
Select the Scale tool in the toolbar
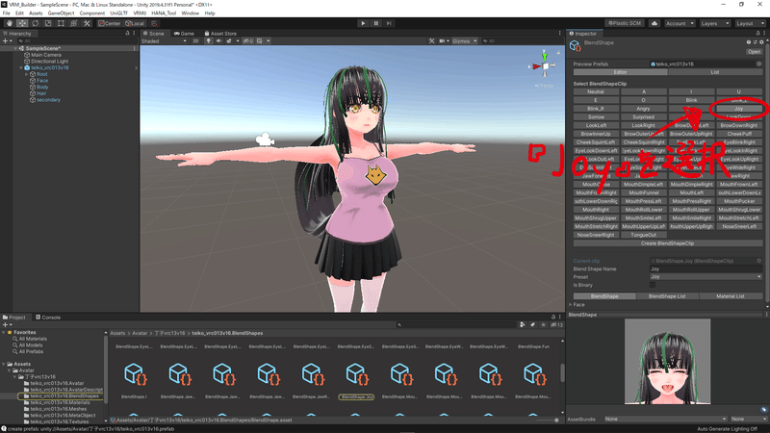47,23
